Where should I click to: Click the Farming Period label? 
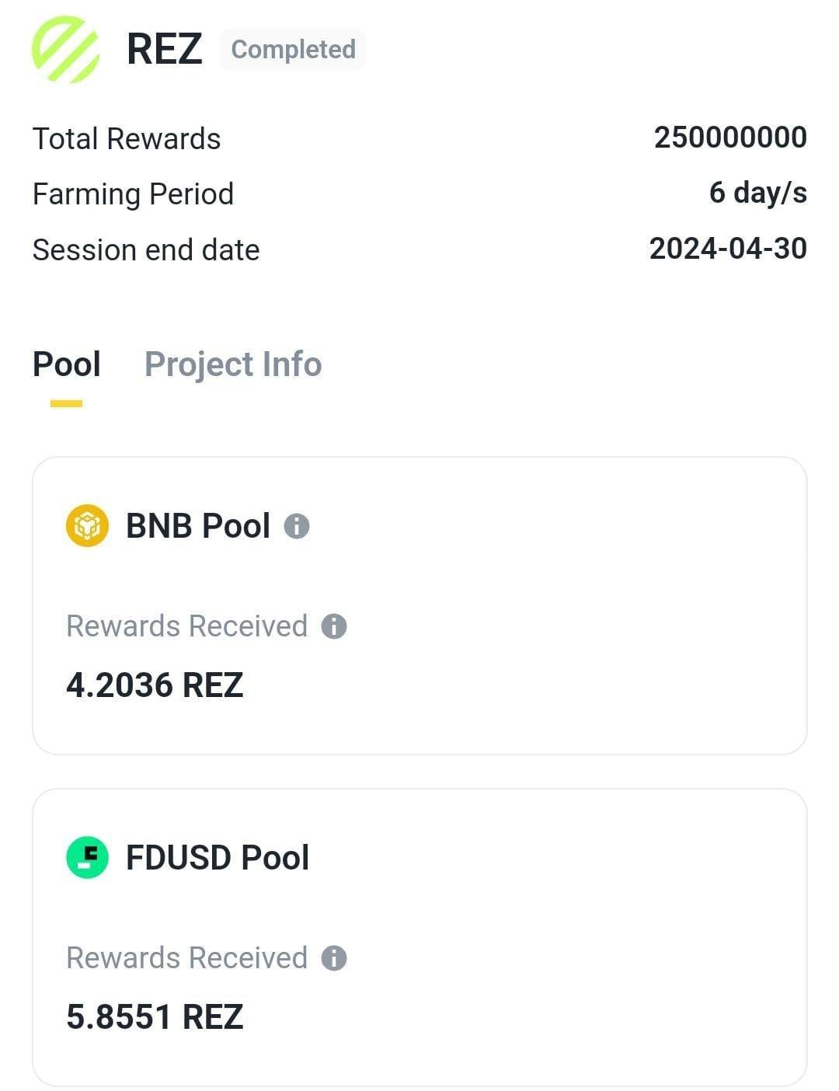[x=133, y=194]
